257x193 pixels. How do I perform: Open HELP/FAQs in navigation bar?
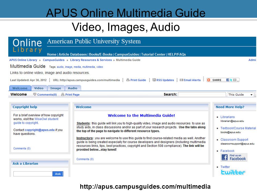(x=177, y=54)
